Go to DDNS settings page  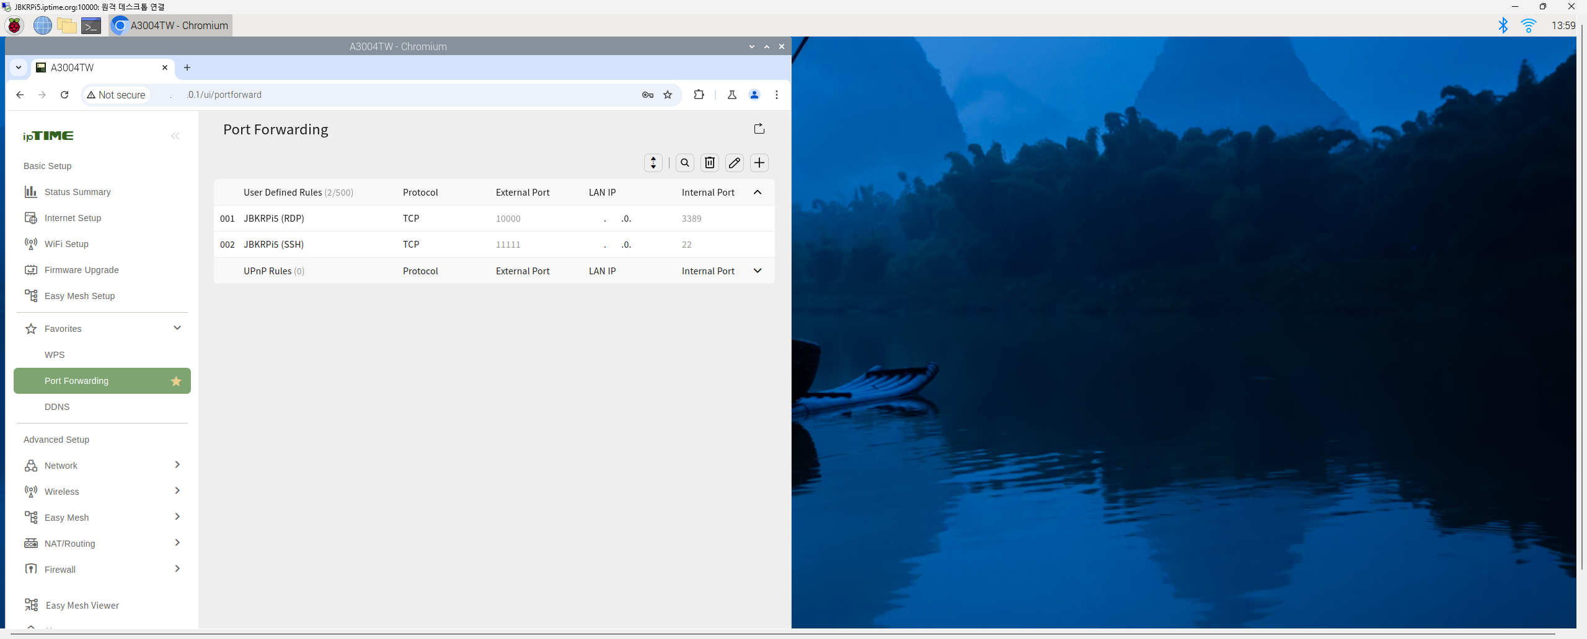click(x=57, y=407)
